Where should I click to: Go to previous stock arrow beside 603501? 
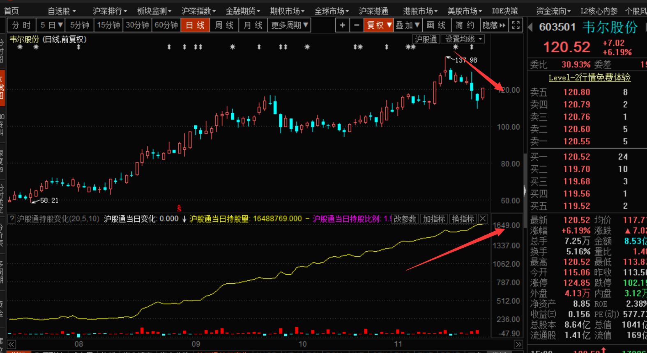coord(530,27)
